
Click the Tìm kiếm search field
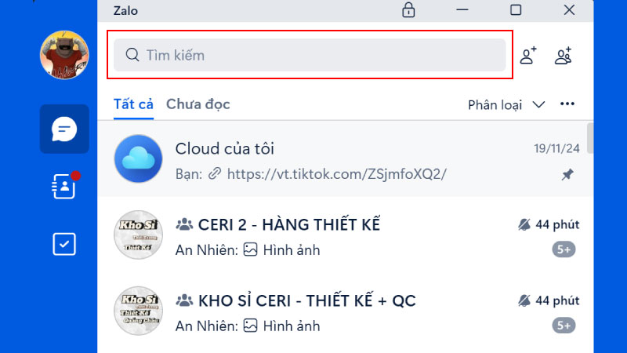[310, 55]
